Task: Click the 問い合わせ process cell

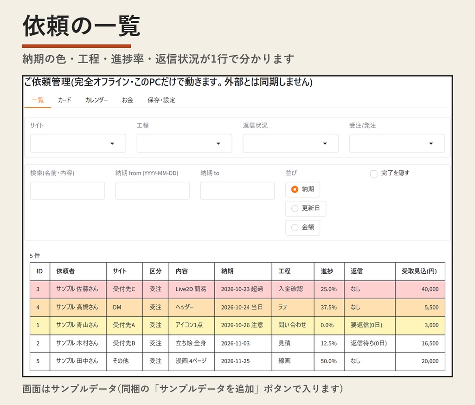Action: coord(293,325)
